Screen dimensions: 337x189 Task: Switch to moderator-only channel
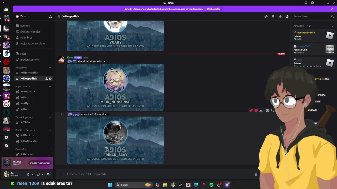coord(33,60)
